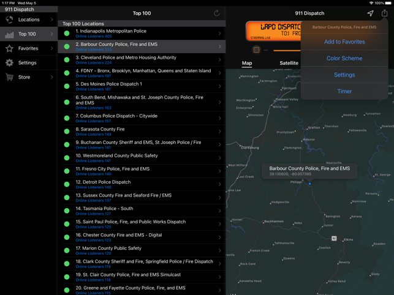The image size is (394, 295).
Task: Open chevron for Barbour County Police row
Action: [x=219, y=47]
